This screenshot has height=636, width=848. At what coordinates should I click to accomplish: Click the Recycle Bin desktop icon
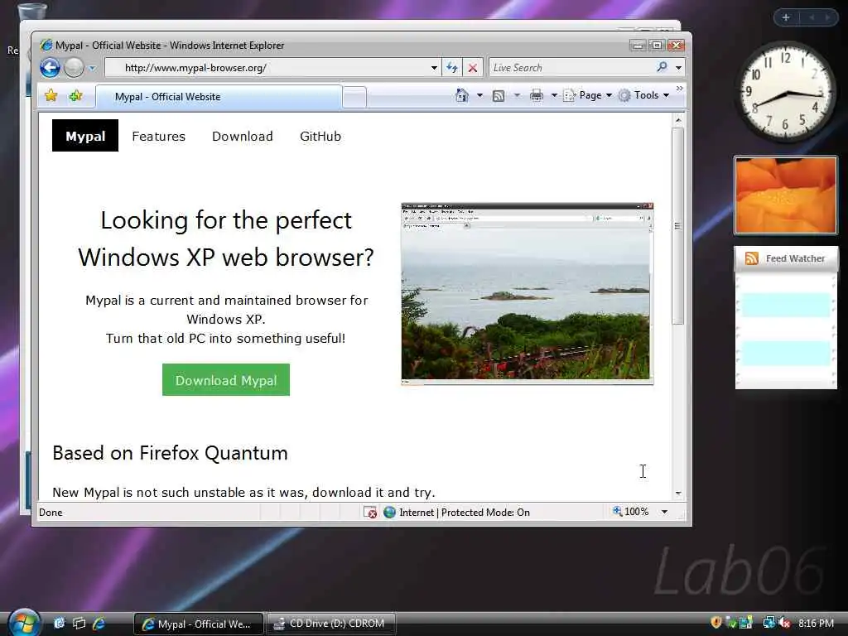pyautogui.click(x=31, y=11)
